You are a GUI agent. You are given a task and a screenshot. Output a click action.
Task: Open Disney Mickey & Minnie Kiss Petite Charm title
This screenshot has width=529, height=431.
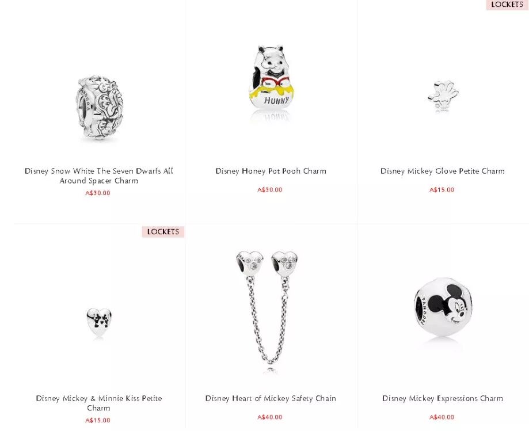coord(99,403)
